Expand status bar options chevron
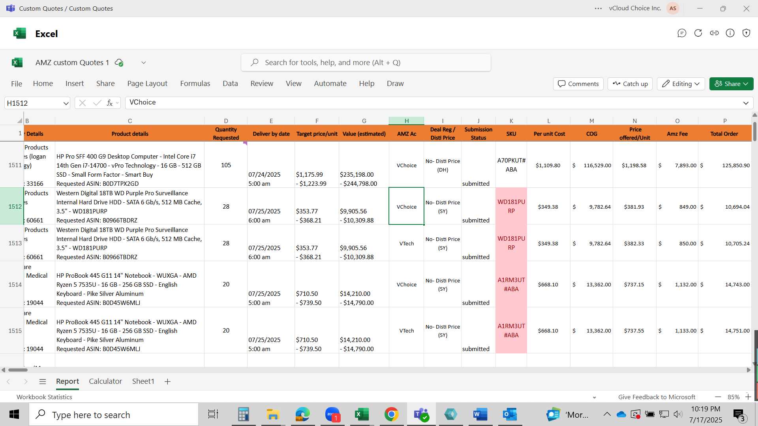Screen dimensions: 758x426 click(x=595, y=397)
